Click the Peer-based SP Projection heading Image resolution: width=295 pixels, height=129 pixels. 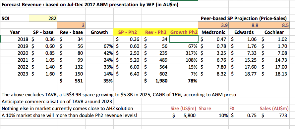click(x=244, y=18)
